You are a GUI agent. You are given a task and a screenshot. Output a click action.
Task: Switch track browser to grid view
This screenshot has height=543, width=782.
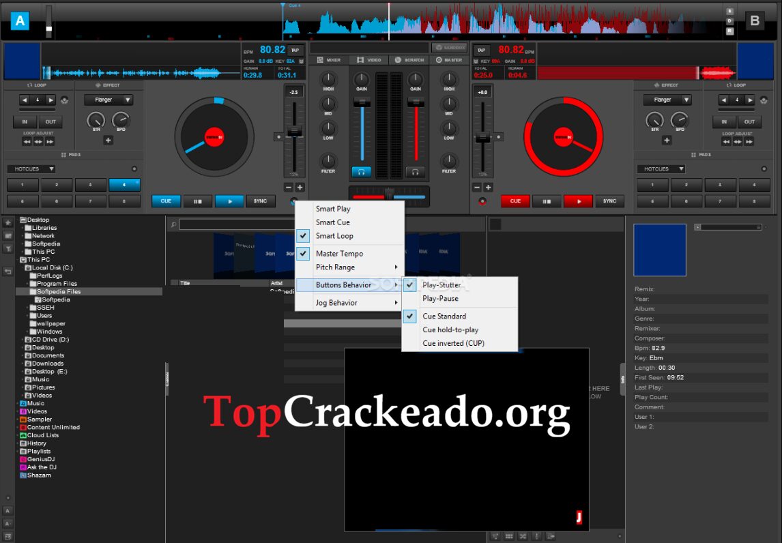(509, 536)
